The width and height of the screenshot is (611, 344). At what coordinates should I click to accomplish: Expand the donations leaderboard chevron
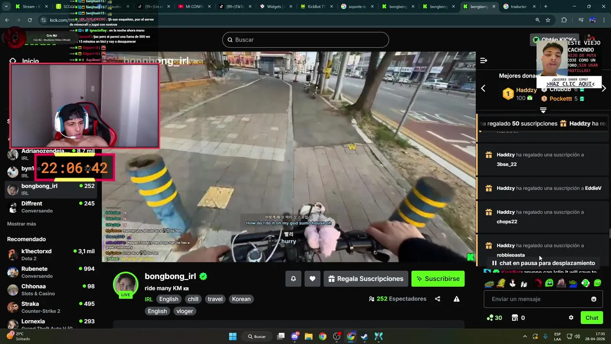click(543, 110)
